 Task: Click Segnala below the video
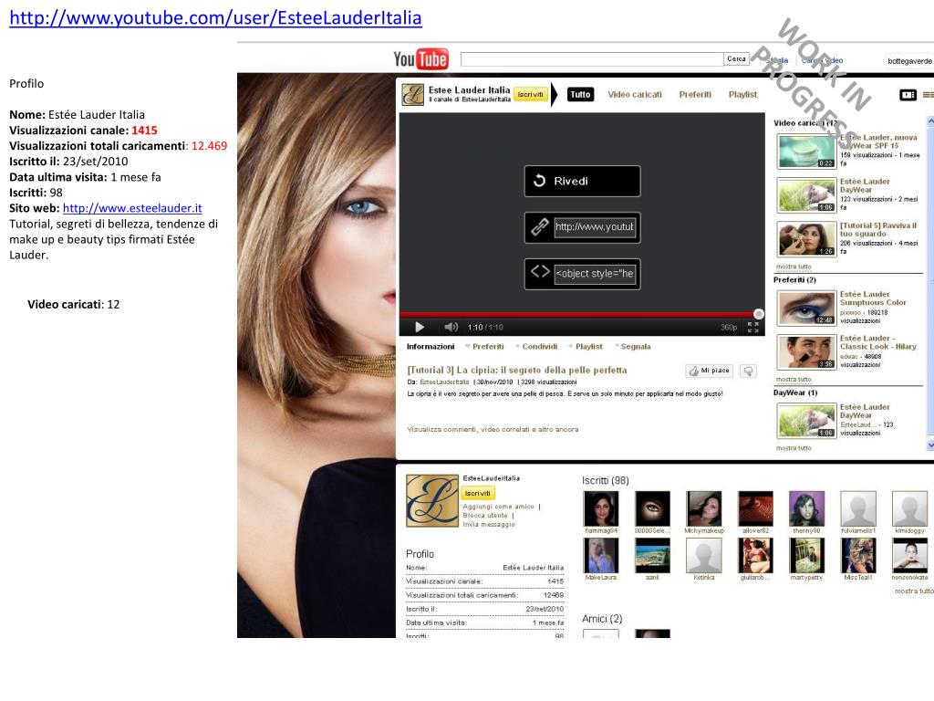pos(636,346)
